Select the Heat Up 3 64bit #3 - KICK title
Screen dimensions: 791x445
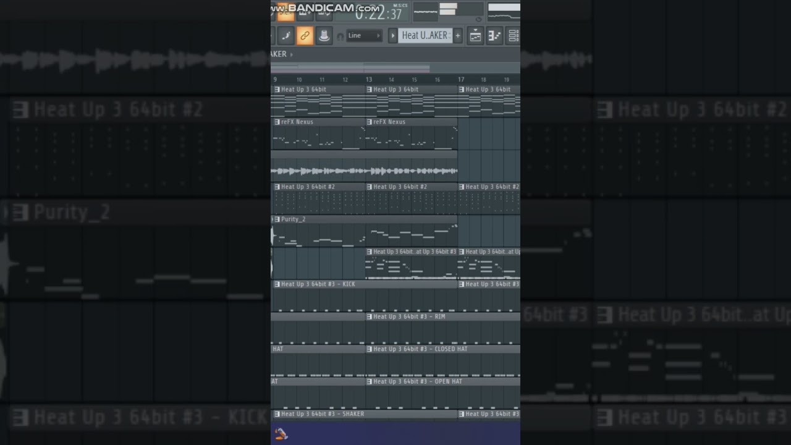pos(318,284)
